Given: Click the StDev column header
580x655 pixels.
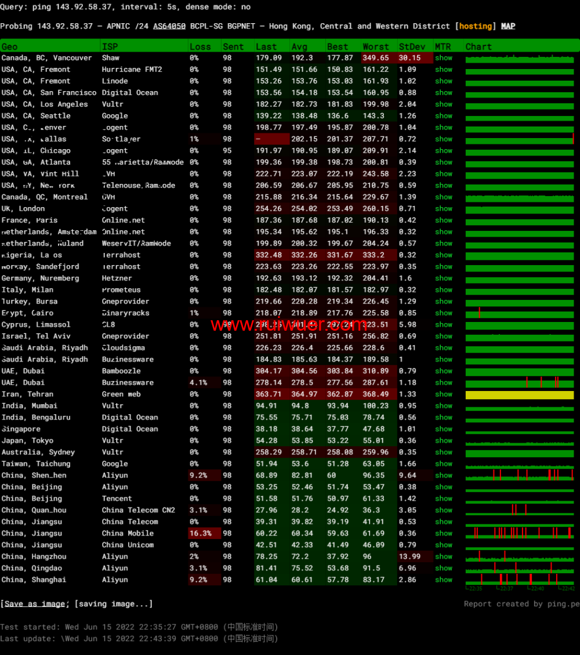Looking at the screenshot, I should (412, 46).
